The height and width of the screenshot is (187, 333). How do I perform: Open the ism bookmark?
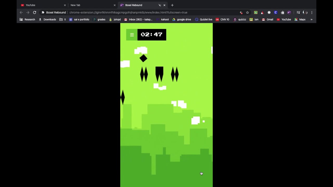tap(254, 19)
